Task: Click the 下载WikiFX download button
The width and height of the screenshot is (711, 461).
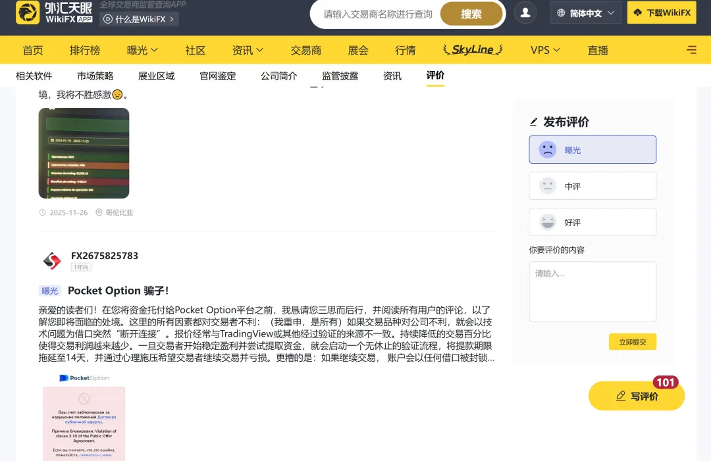Action: [662, 12]
